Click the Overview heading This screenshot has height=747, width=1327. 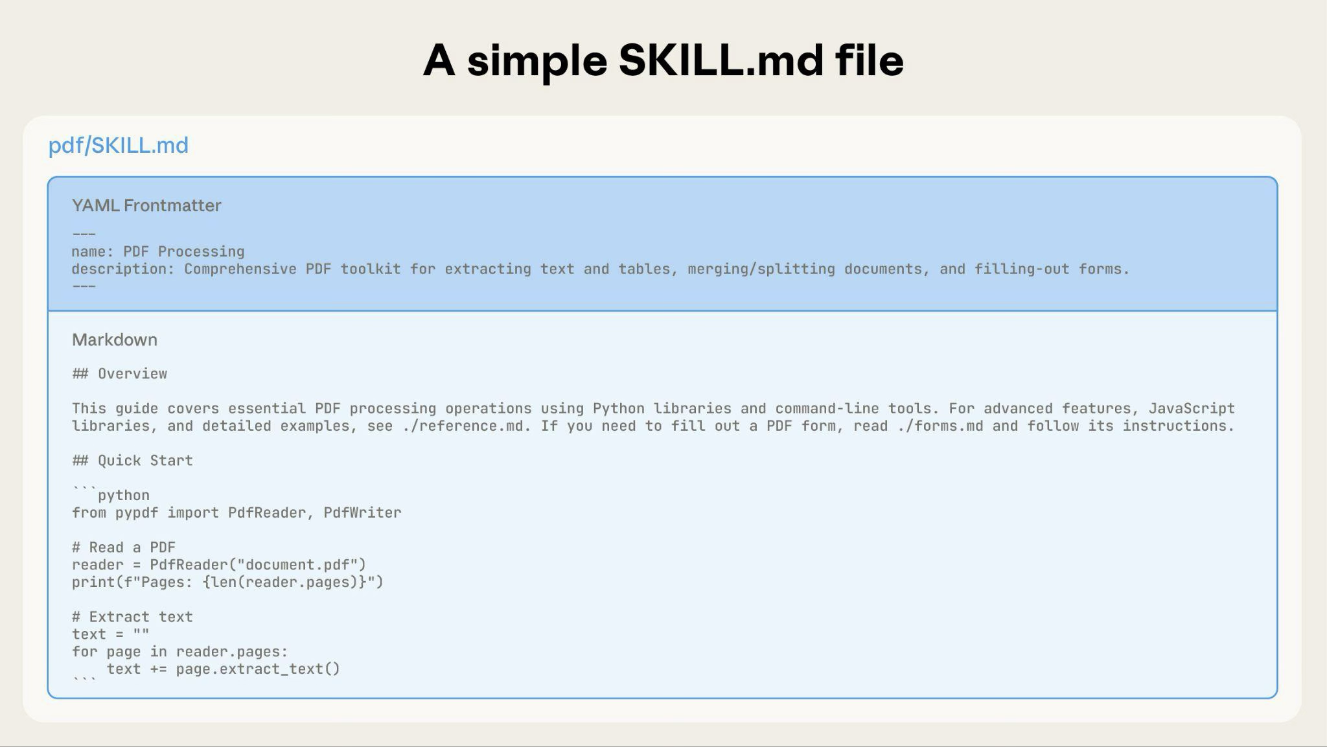click(119, 373)
